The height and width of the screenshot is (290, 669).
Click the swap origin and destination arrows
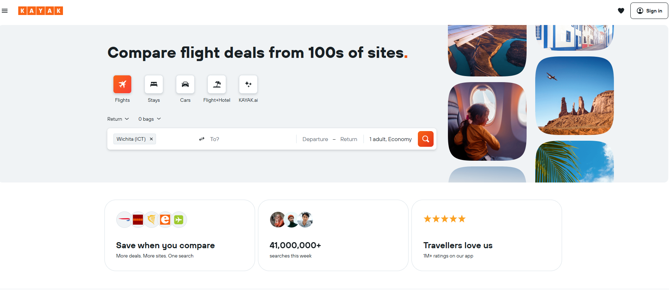coord(201,139)
